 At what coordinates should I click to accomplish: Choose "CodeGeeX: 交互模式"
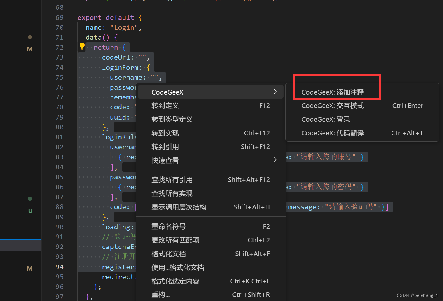coord(332,106)
